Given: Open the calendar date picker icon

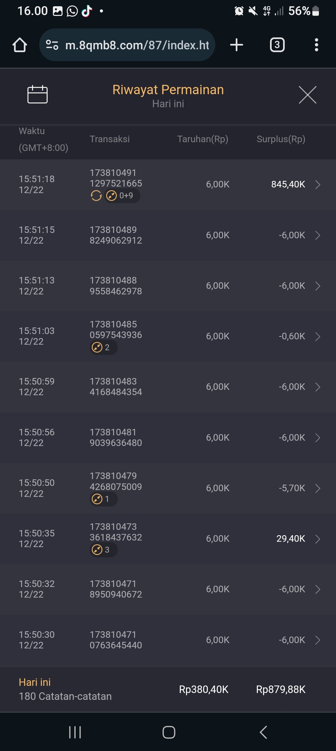Looking at the screenshot, I should coord(37,94).
